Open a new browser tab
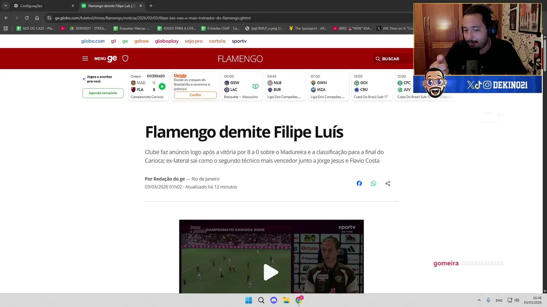This screenshot has width=547, height=307. point(151,6)
